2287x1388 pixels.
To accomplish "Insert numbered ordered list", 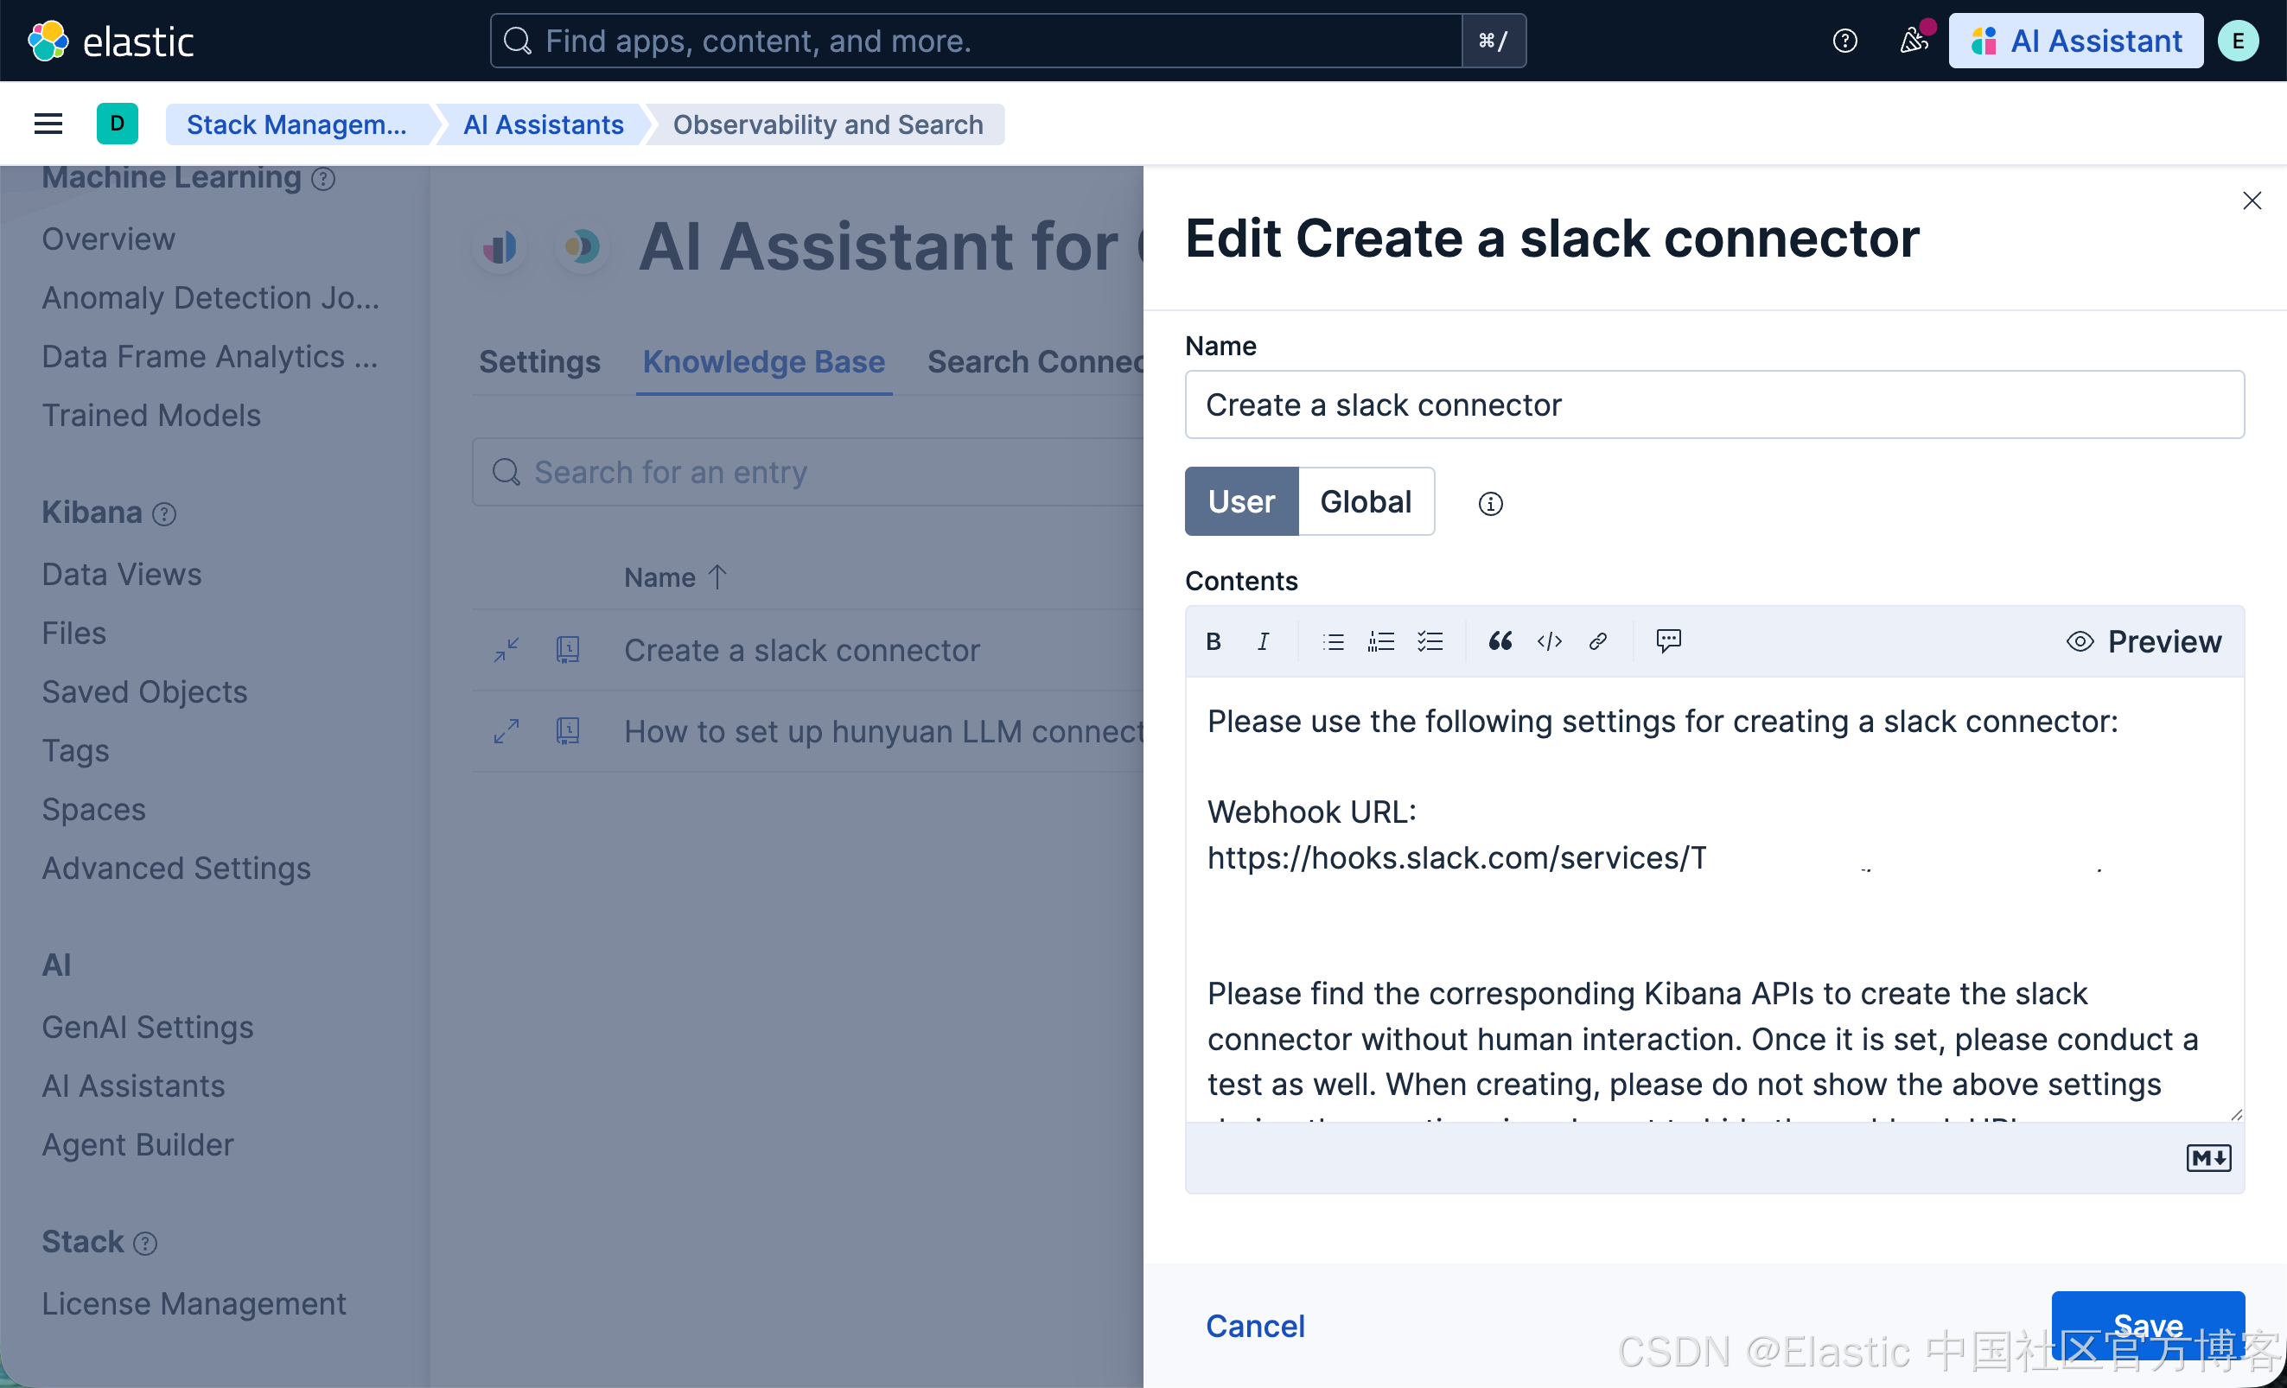I will (x=1381, y=641).
